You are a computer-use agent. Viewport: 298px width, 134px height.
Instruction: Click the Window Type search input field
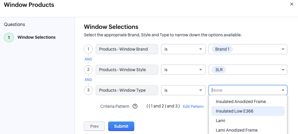click(x=244, y=90)
